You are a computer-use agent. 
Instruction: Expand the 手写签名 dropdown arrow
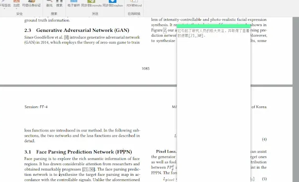coord(4,9)
